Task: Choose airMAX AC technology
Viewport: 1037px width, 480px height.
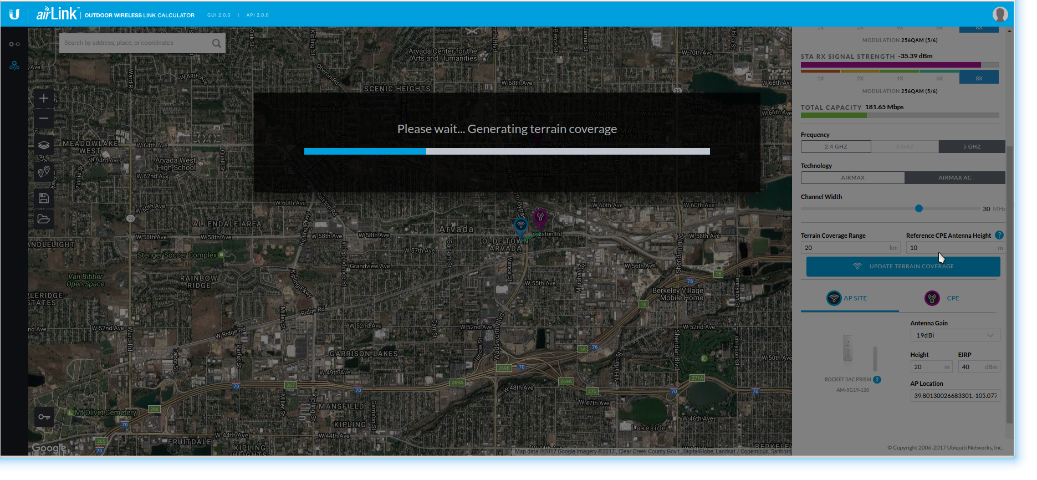Action: tap(954, 178)
